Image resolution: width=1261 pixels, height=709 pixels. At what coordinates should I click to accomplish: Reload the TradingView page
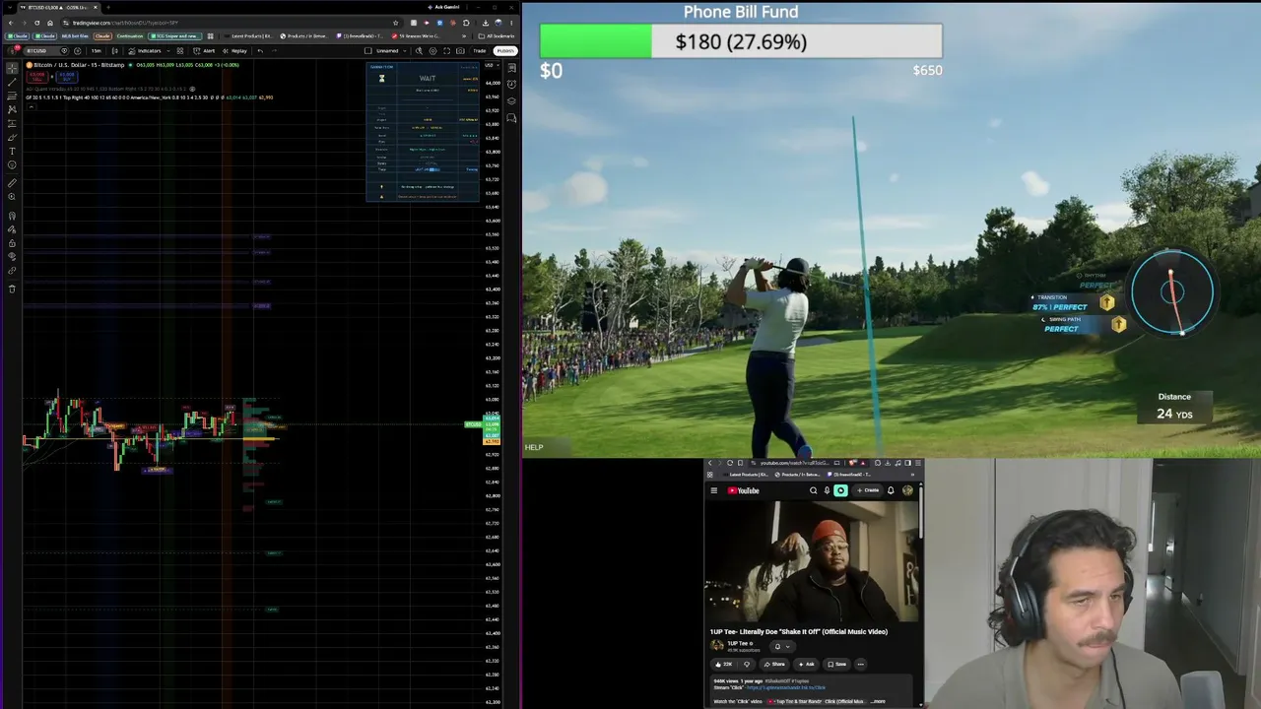[36, 23]
